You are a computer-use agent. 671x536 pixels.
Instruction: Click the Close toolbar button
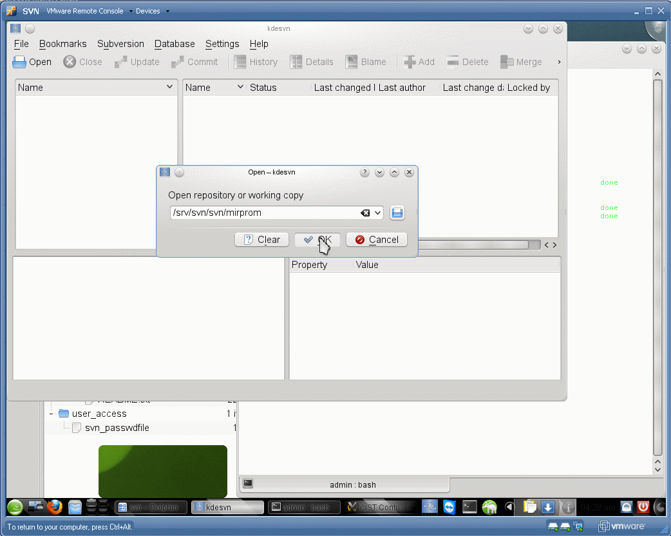[82, 62]
